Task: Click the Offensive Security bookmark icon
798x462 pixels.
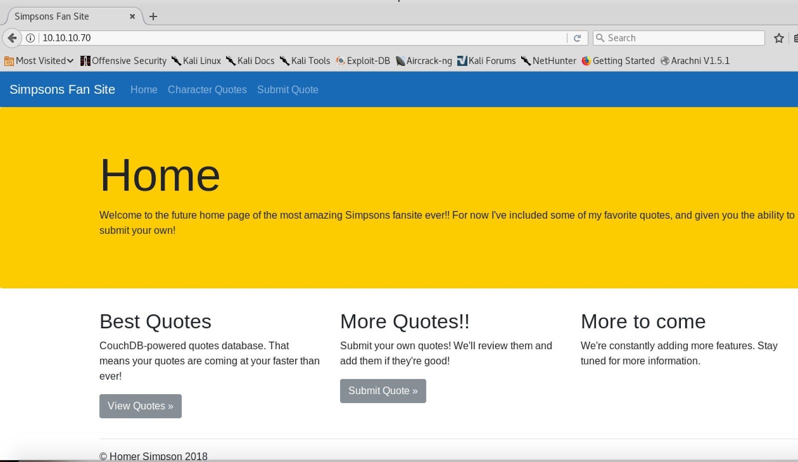Action: click(x=85, y=61)
